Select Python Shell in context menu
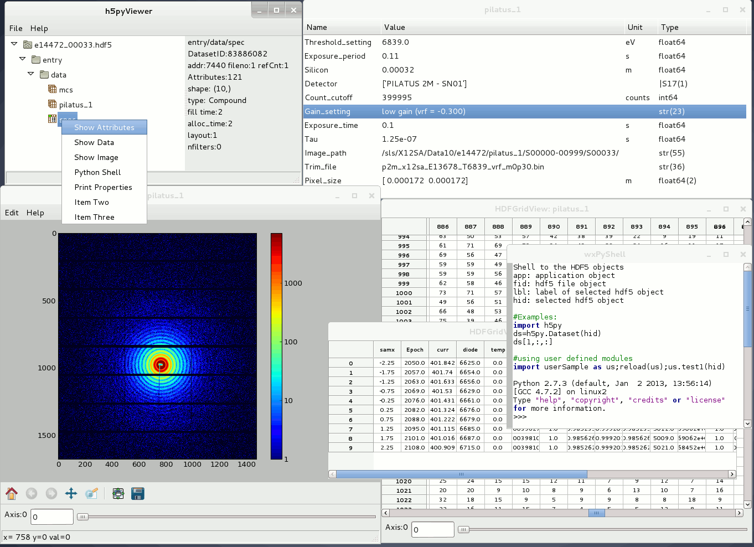Image resolution: width=754 pixels, height=547 pixels. [97, 172]
